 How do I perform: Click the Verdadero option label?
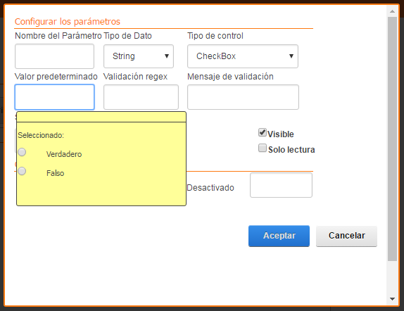pos(64,154)
